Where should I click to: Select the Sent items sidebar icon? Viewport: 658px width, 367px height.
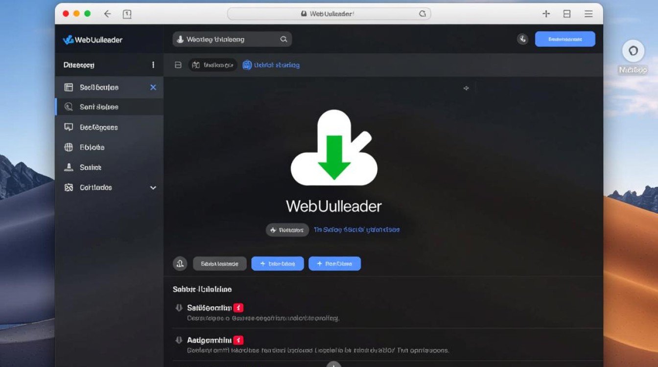pos(69,107)
